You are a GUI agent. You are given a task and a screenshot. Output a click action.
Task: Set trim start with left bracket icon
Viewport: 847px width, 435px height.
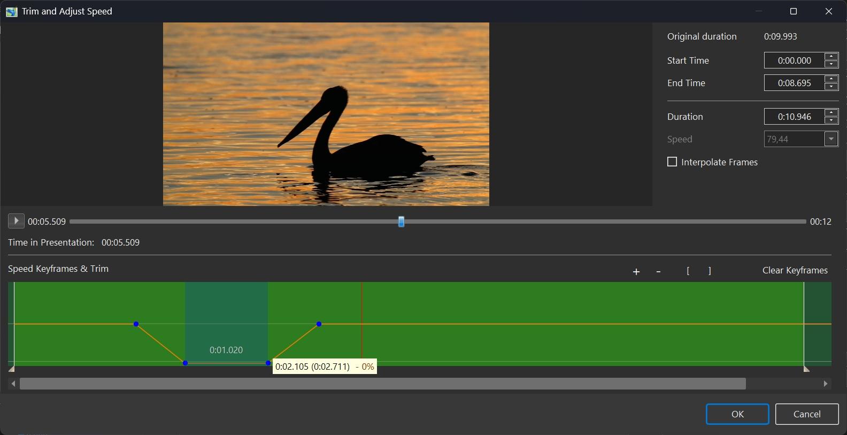tap(688, 271)
